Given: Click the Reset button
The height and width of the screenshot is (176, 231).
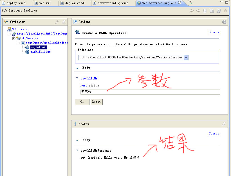Looking at the screenshot, I should point(96,102).
